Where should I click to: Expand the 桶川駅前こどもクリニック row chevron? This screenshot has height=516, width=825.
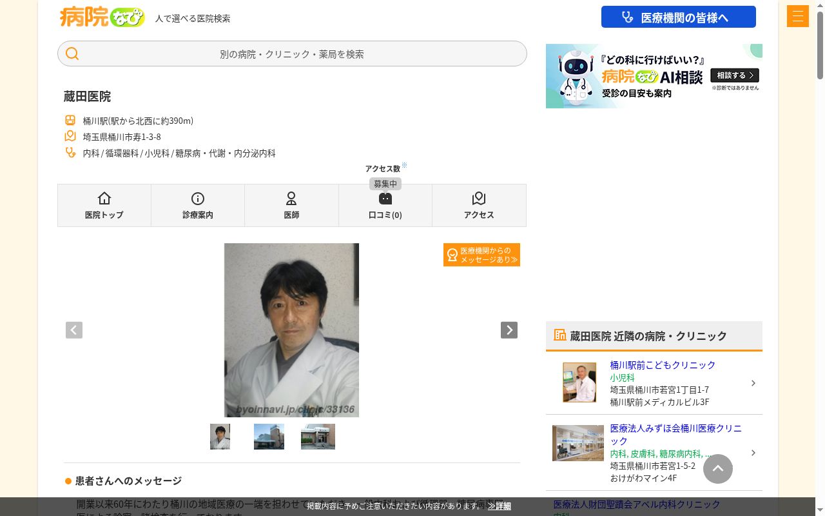(753, 383)
